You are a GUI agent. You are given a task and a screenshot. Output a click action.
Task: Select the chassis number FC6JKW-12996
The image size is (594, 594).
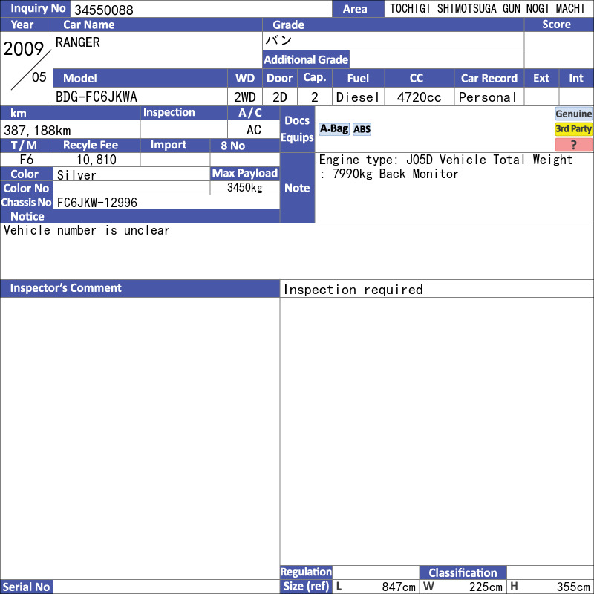click(x=97, y=202)
